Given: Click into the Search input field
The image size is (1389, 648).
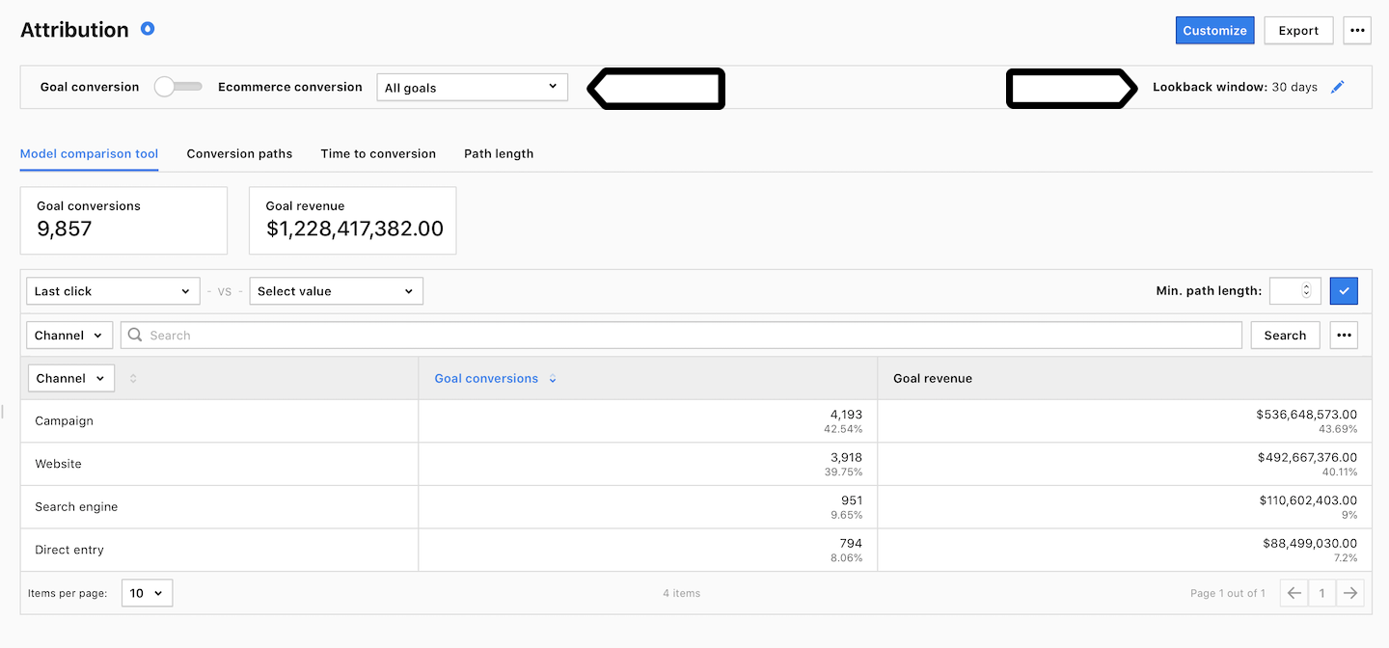Looking at the screenshot, I should tap(681, 336).
